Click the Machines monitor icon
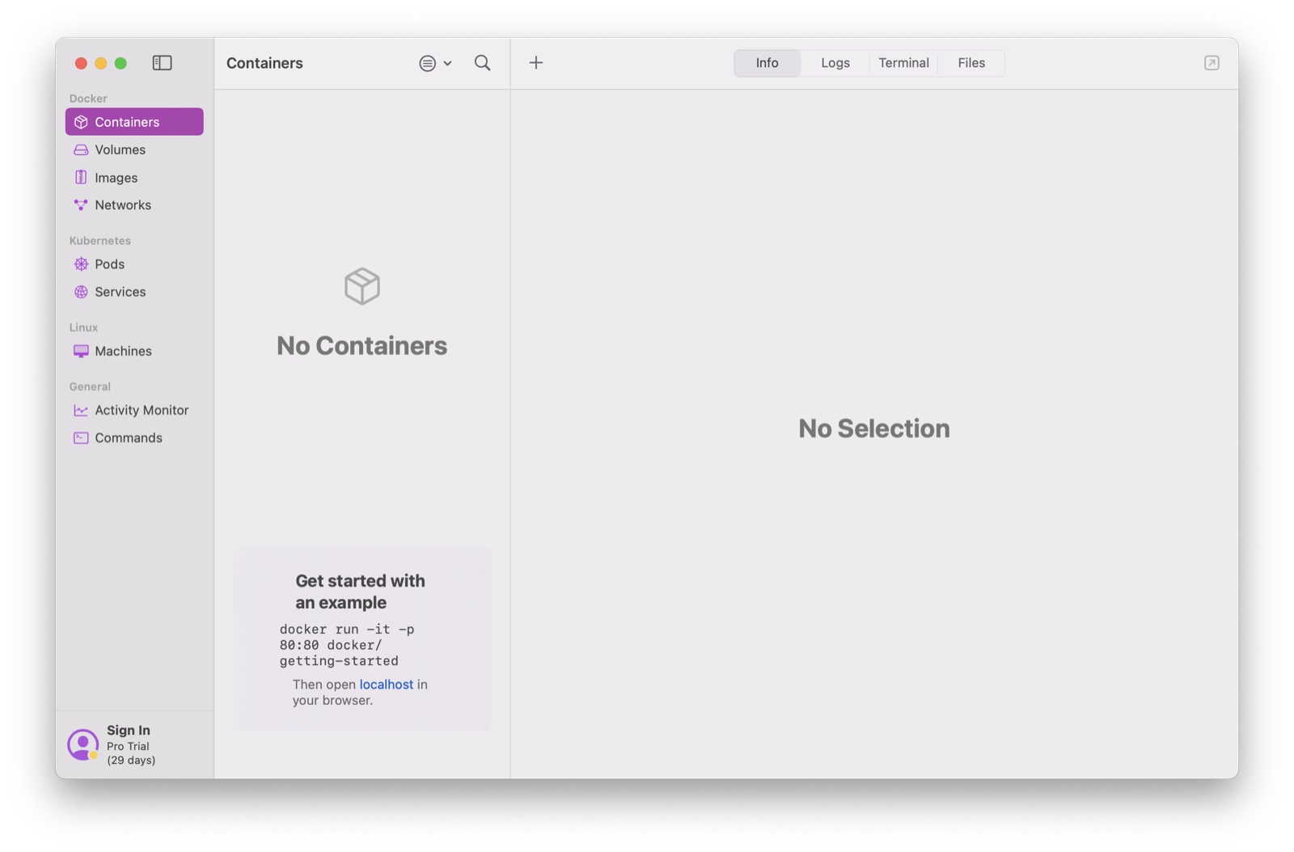Viewport: 1294px width, 852px height. tap(81, 351)
